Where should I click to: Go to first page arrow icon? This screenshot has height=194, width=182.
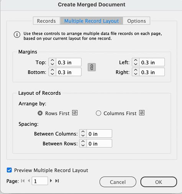[x=23, y=181]
